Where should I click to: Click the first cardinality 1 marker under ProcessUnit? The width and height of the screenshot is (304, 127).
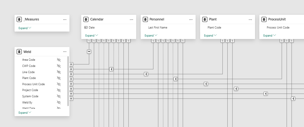tap(282, 41)
